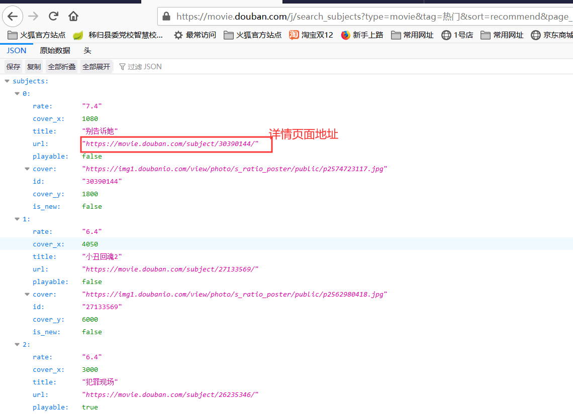Screen dimensions: 573x417
Task: Click the 全部折叠 button
Action: click(61, 66)
